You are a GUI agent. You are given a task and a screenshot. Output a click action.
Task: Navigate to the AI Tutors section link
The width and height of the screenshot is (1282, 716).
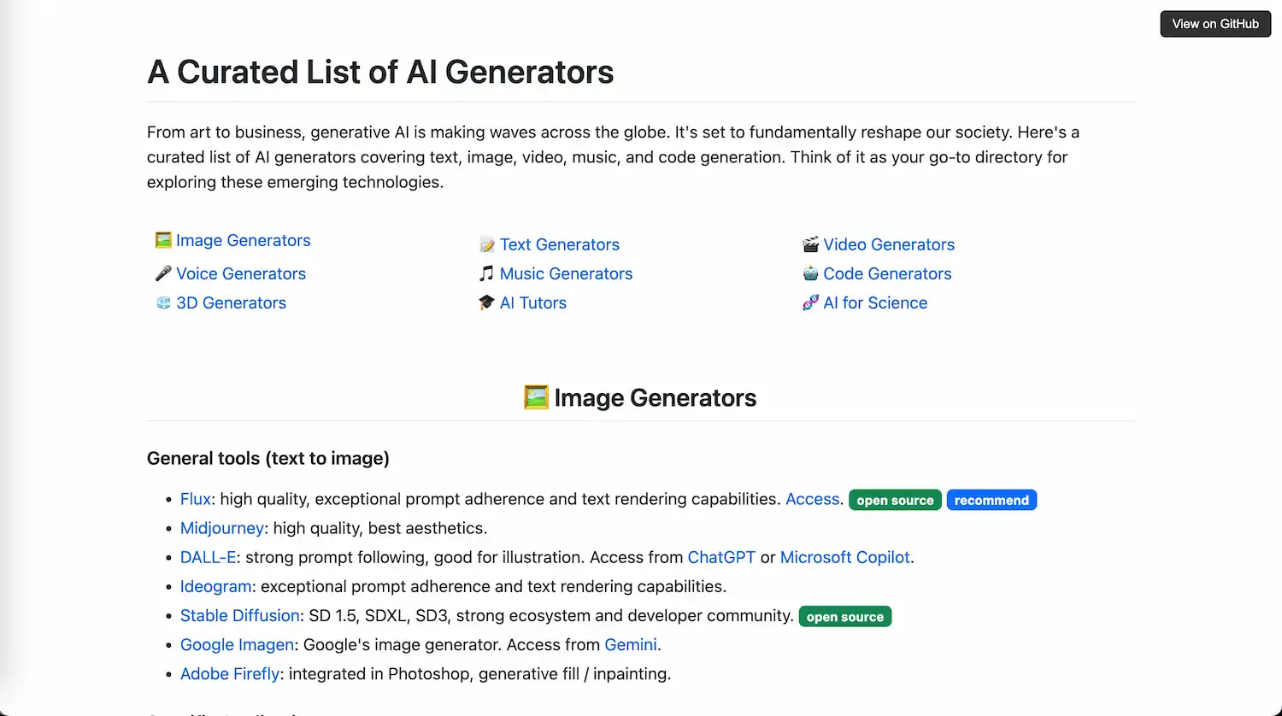[532, 302]
